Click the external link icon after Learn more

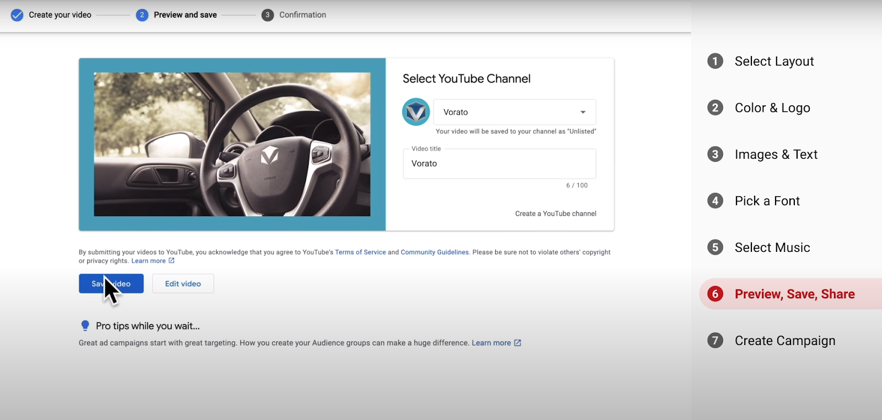point(171,261)
